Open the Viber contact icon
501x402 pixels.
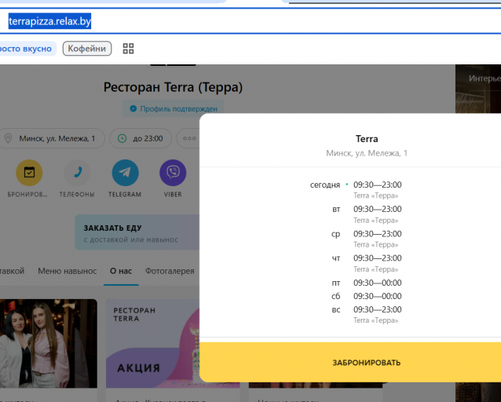pos(173,173)
